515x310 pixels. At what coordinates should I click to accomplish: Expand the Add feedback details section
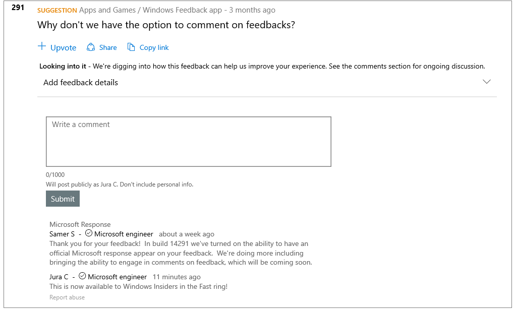coord(267,83)
